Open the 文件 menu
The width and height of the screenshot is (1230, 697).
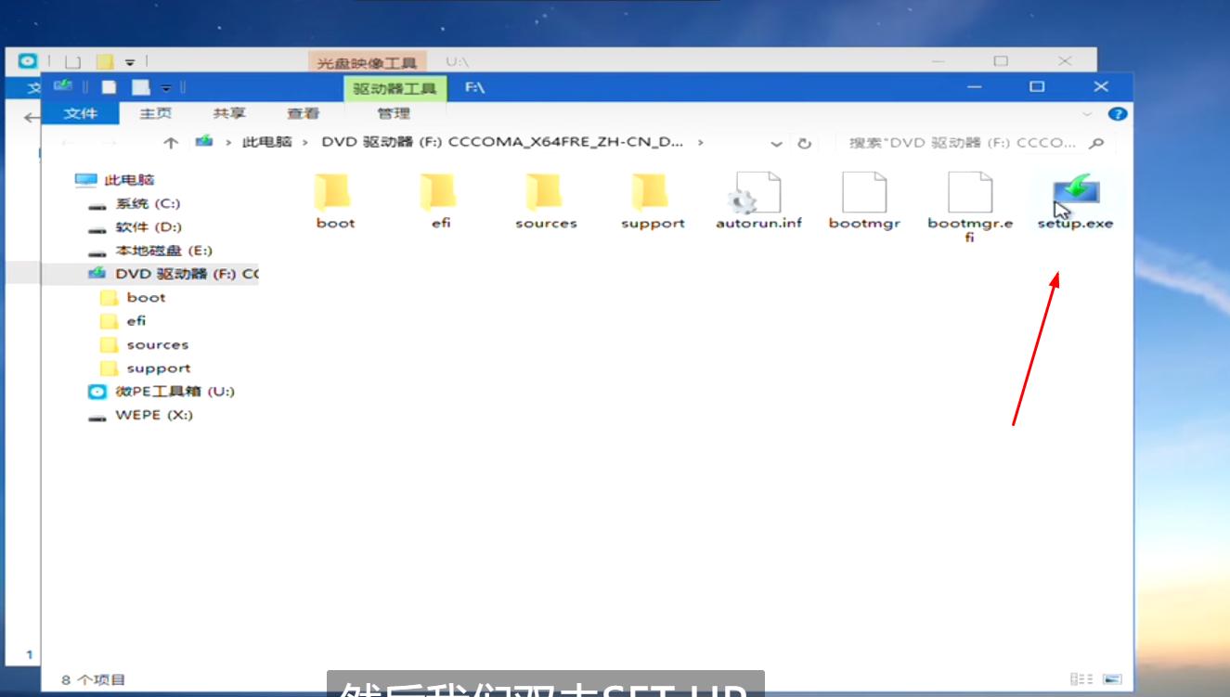[81, 113]
